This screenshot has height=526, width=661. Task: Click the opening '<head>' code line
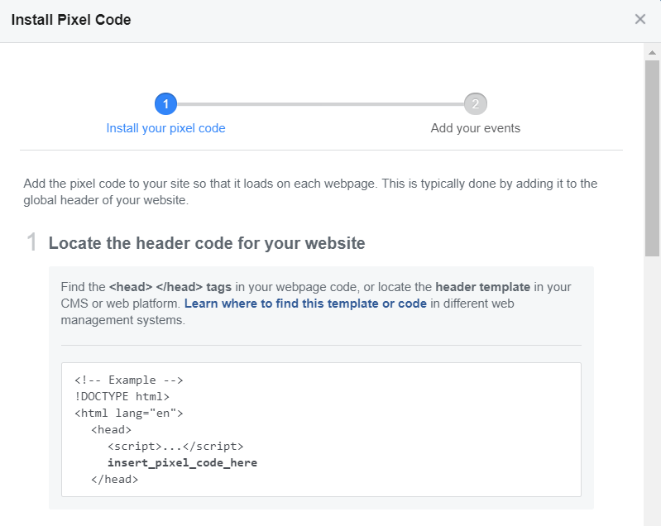coord(112,430)
